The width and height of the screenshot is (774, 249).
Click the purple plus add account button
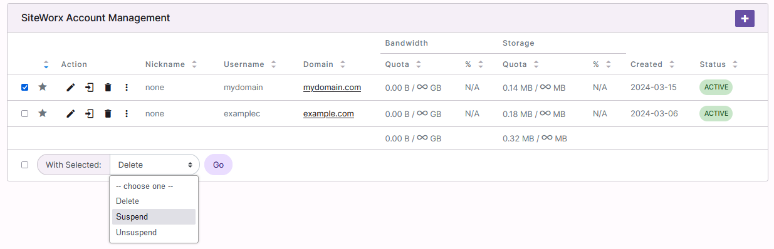[745, 19]
